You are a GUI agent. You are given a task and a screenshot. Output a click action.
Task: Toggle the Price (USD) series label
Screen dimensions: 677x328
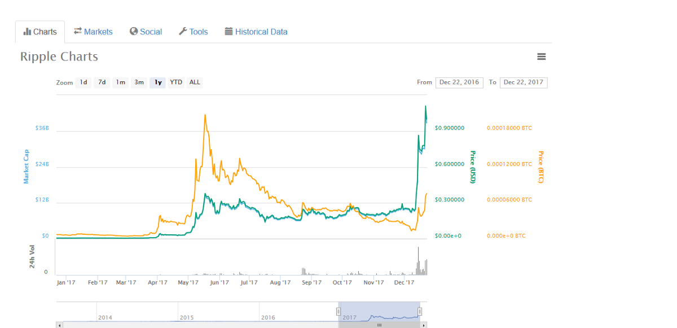click(473, 167)
